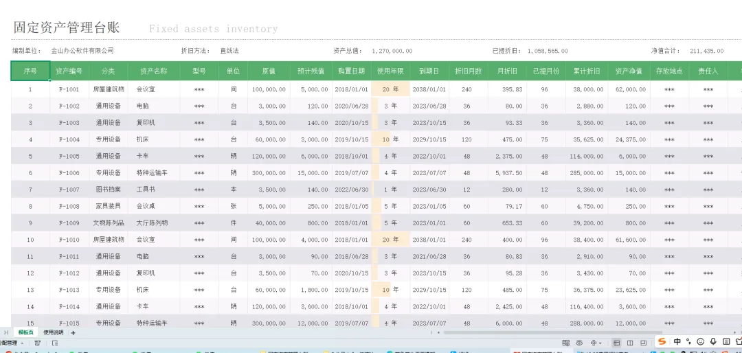Click the net value total 211,435.00
The height and width of the screenshot is (353, 742).
(x=706, y=51)
